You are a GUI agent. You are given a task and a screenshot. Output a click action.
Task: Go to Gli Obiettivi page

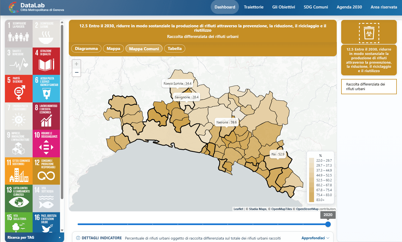pyautogui.click(x=284, y=7)
